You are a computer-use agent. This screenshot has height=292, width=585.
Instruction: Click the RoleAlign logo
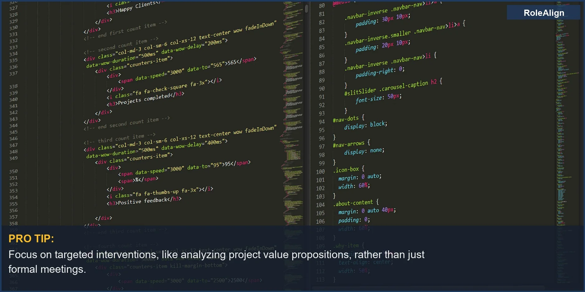click(x=543, y=12)
